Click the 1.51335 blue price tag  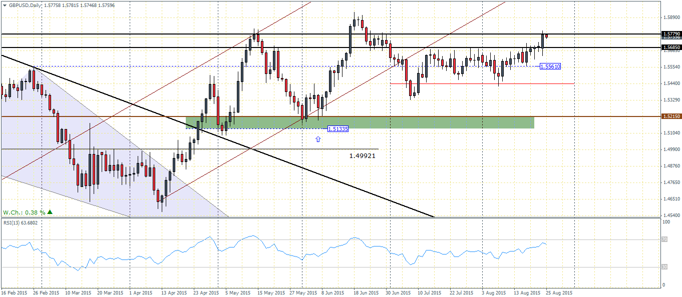point(338,128)
